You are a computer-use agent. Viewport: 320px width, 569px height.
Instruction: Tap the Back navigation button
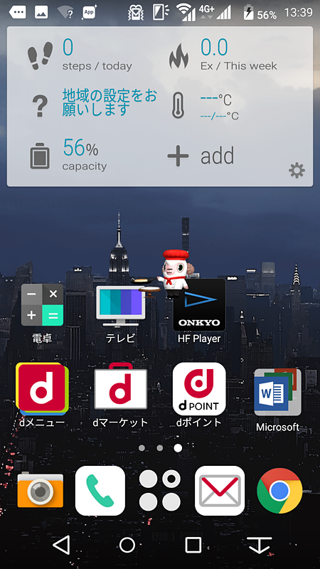click(x=62, y=545)
